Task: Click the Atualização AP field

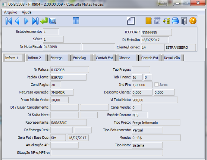Action: coord(64,145)
